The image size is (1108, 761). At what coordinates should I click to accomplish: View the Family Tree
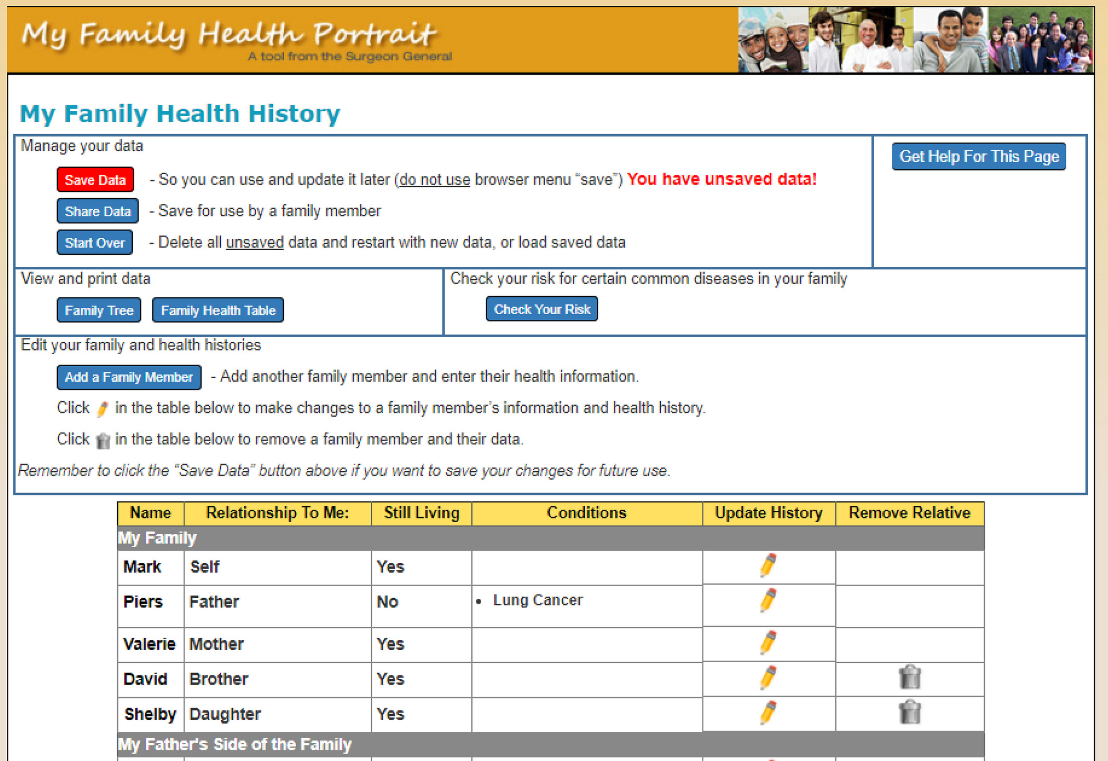click(99, 311)
